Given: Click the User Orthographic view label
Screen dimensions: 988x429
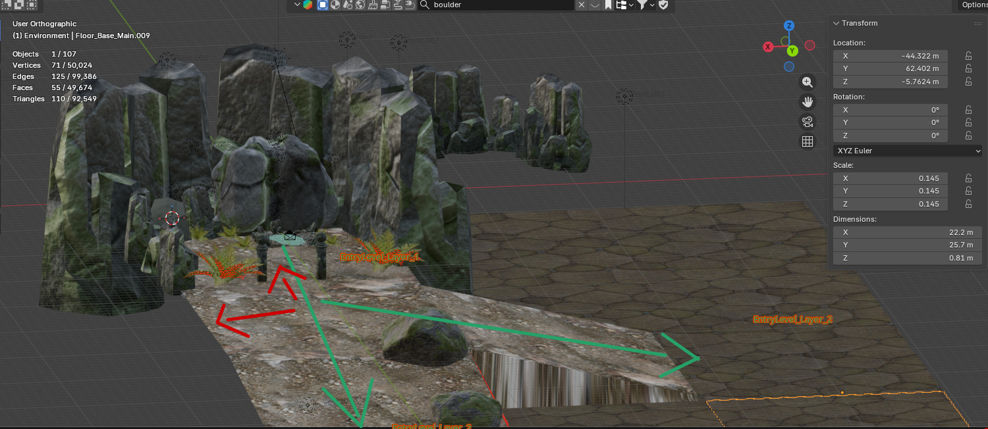Looking at the screenshot, I should pyautogui.click(x=45, y=24).
